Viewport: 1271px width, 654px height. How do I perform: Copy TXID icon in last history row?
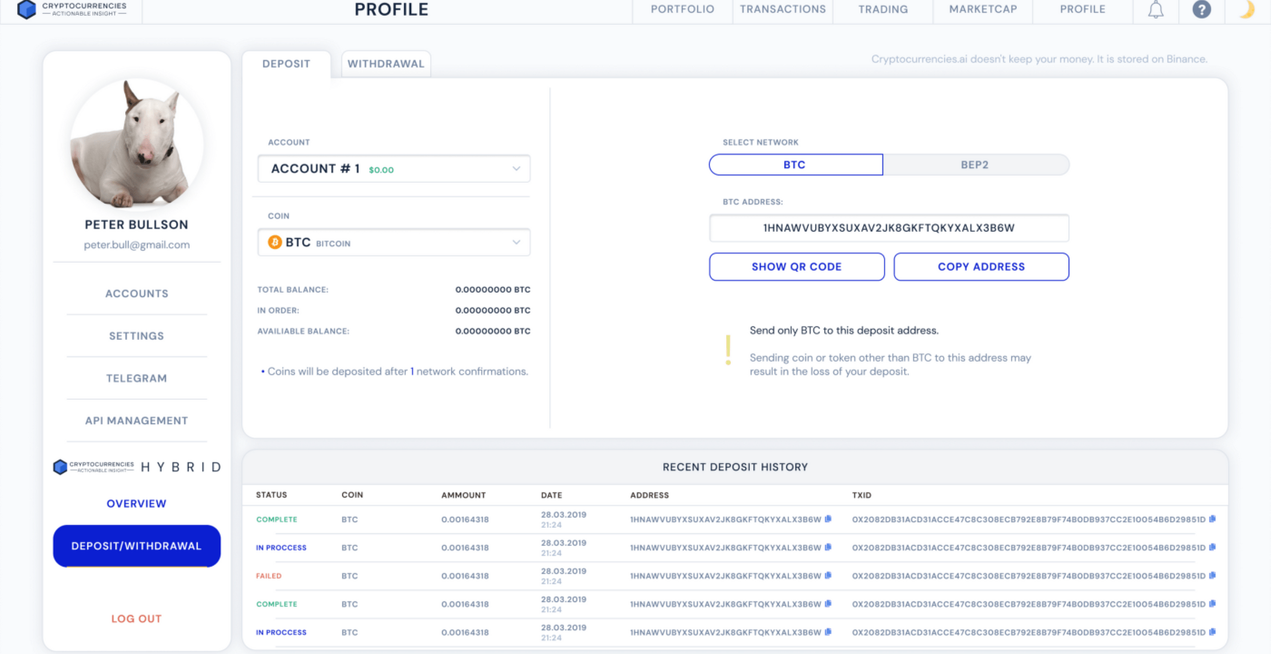coord(1212,632)
